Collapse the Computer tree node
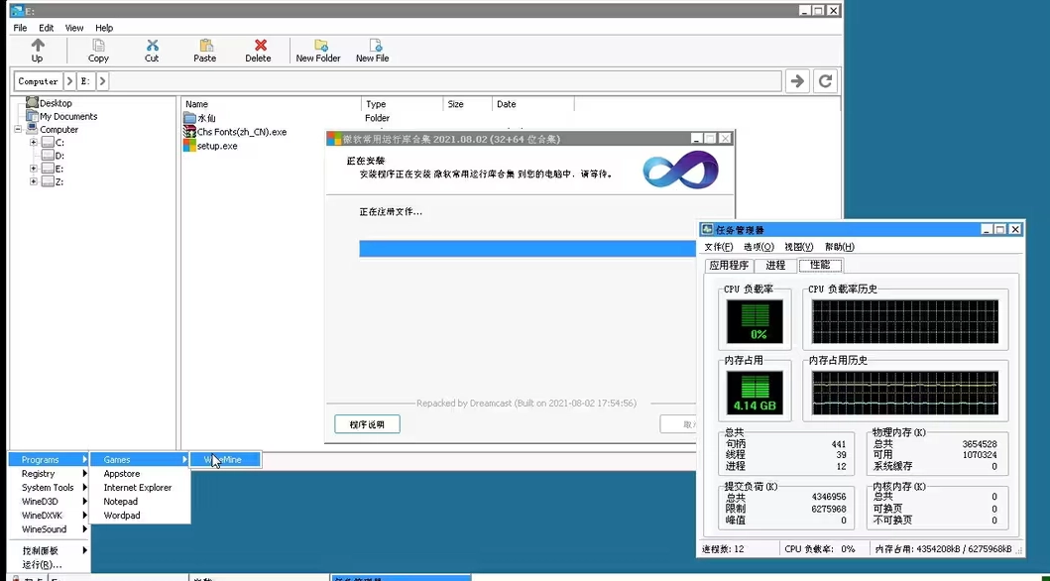Viewport: 1050px width, 581px height. pyautogui.click(x=18, y=130)
